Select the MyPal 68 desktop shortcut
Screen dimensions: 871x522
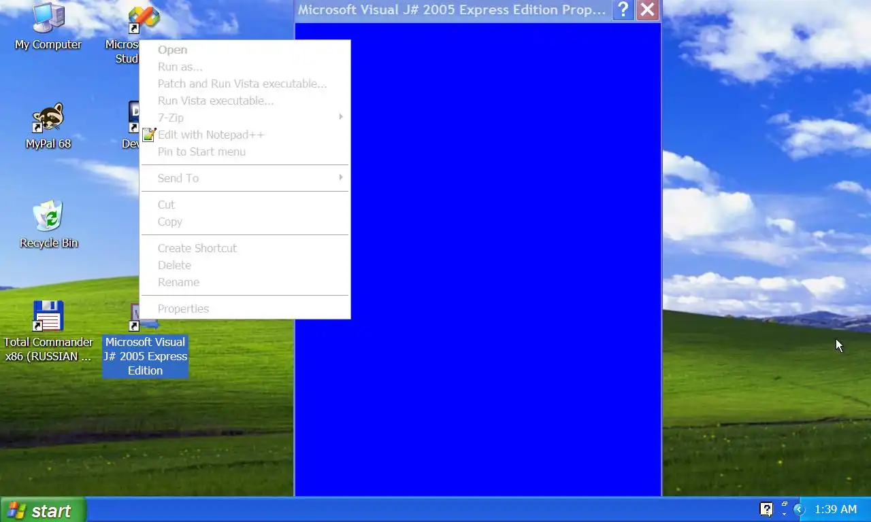point(48,126)
